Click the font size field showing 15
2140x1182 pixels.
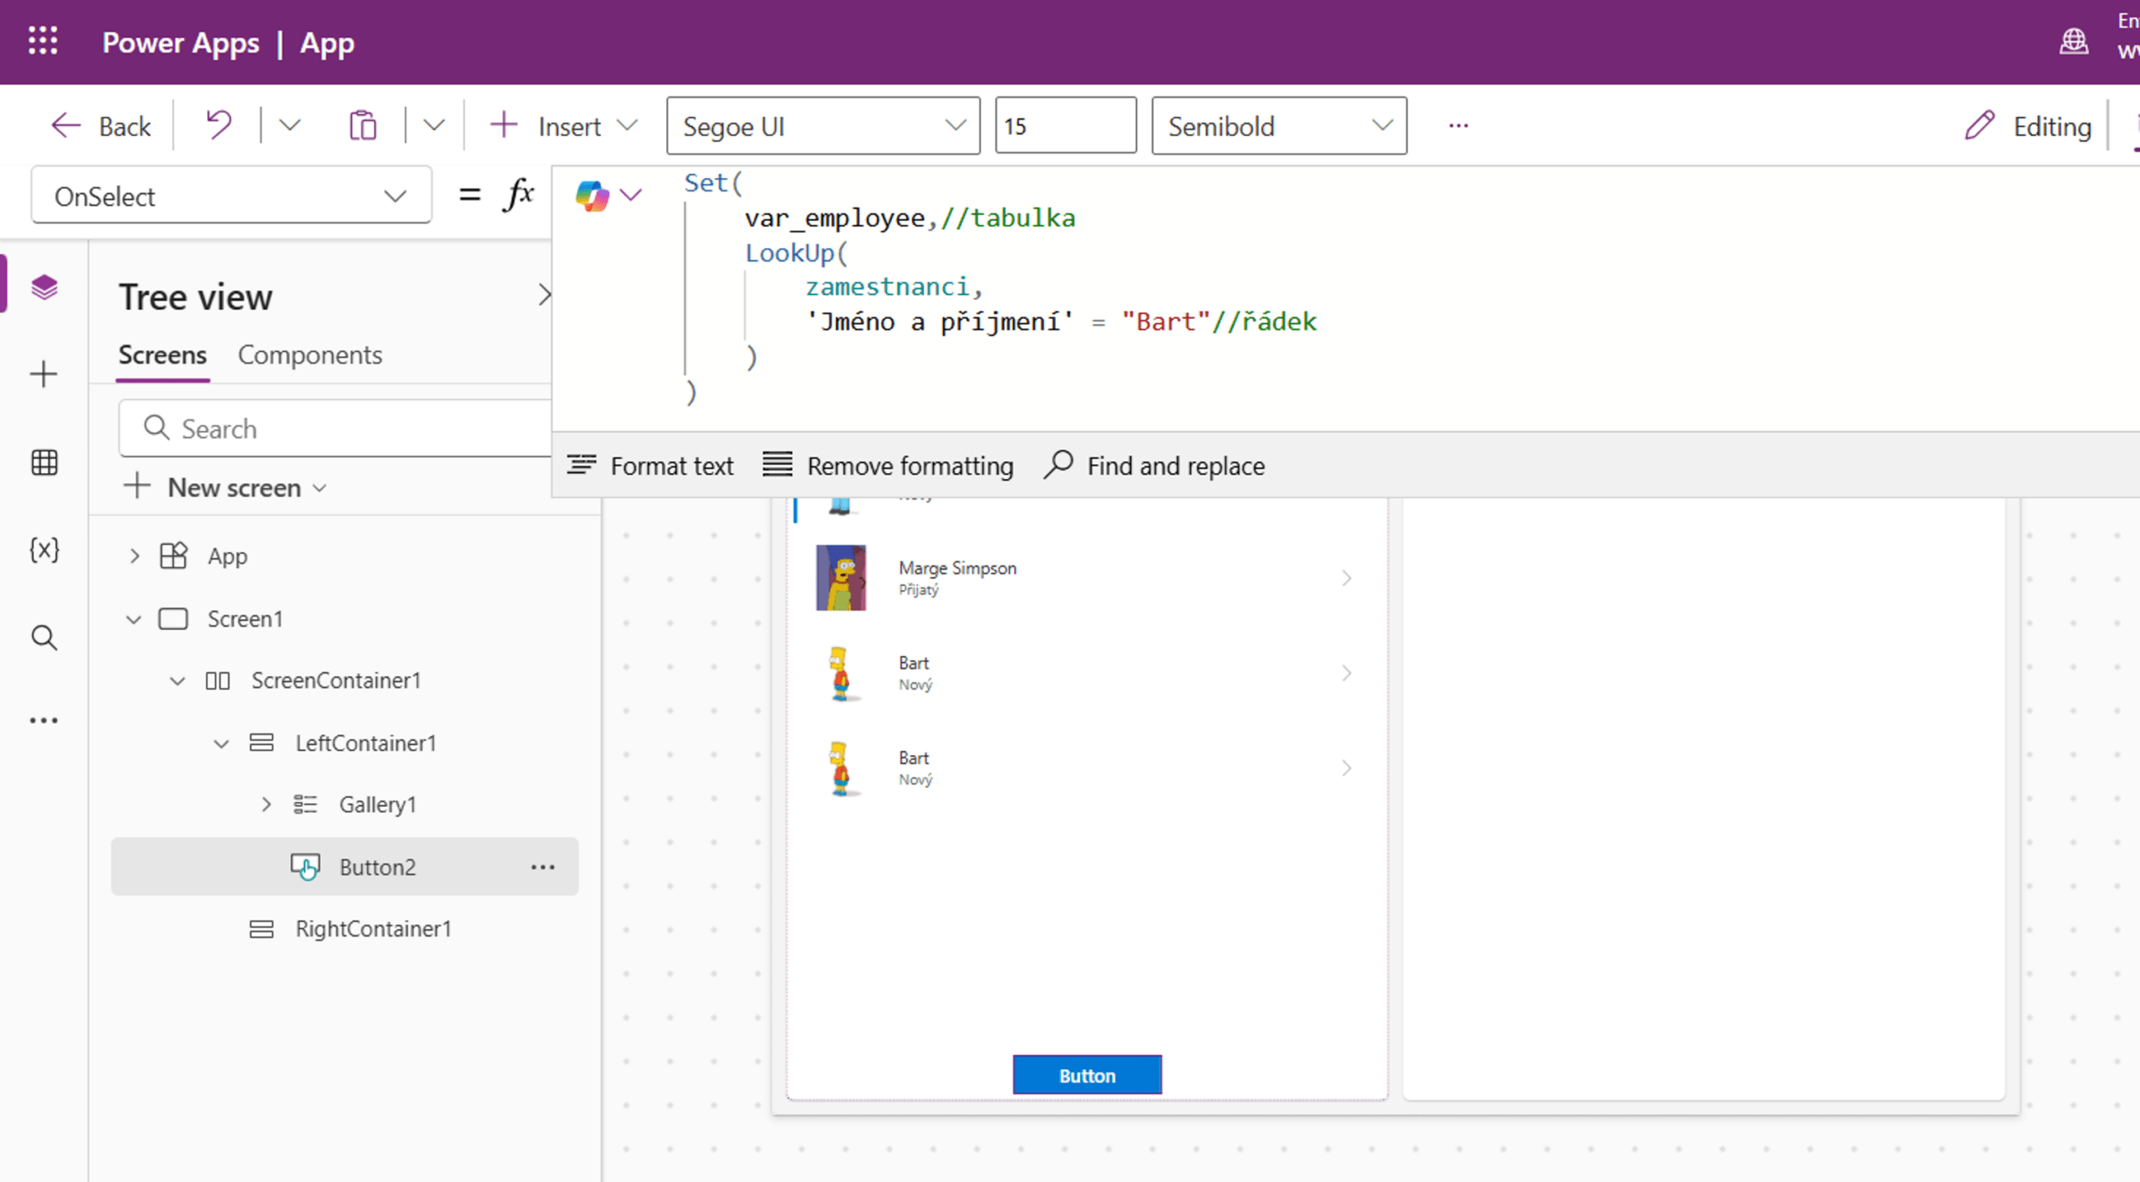[1064, 126]
